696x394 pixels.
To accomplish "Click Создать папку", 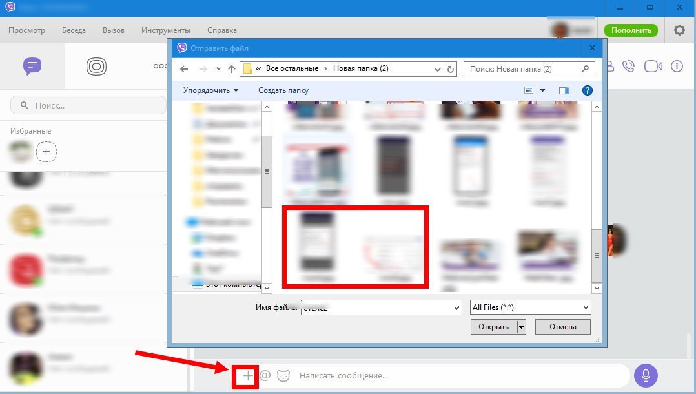I will [283, 90].
